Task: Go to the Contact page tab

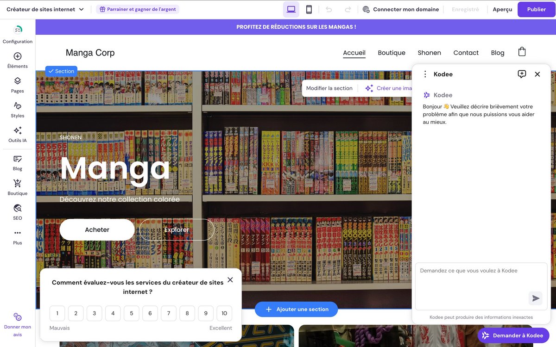Action: click(466, 52)
